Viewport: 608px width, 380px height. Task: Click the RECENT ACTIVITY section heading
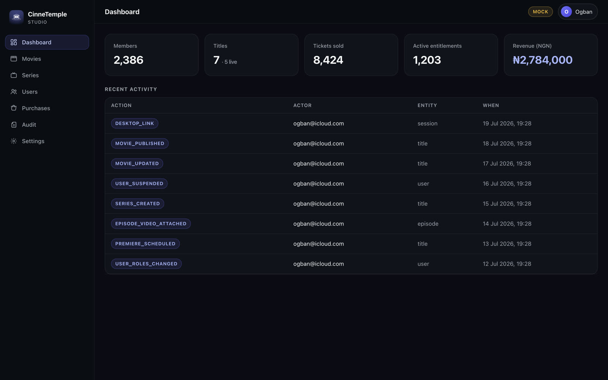coord(131,89)
